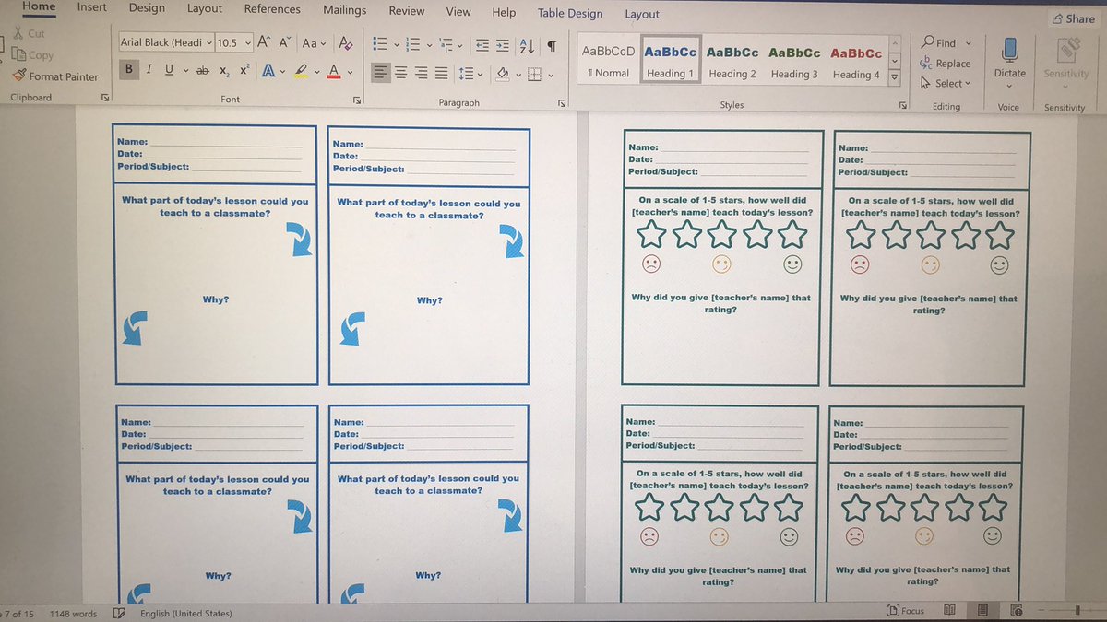
Task: Apply the Normal style
Action: pyautogui.click(x=608, y=61)
